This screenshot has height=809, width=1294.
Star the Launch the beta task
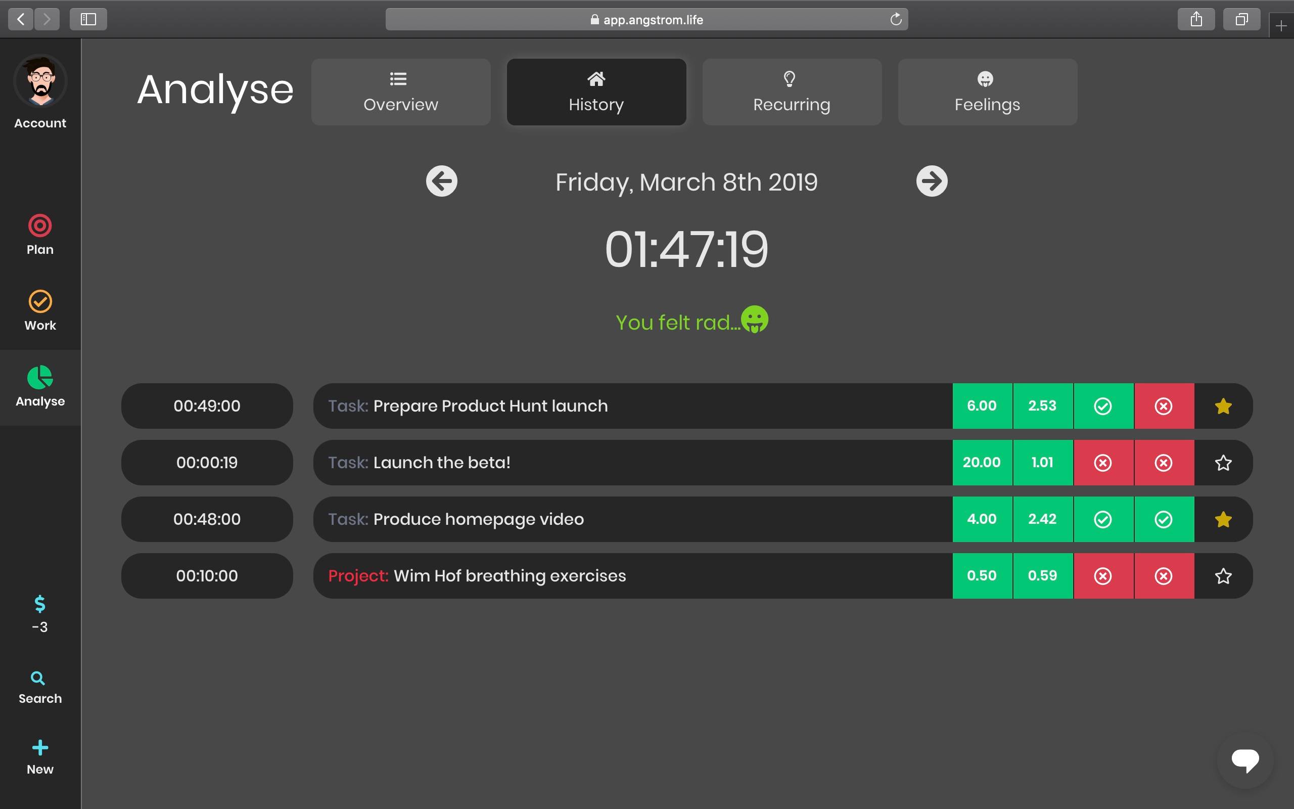(x=1223, y=463)
